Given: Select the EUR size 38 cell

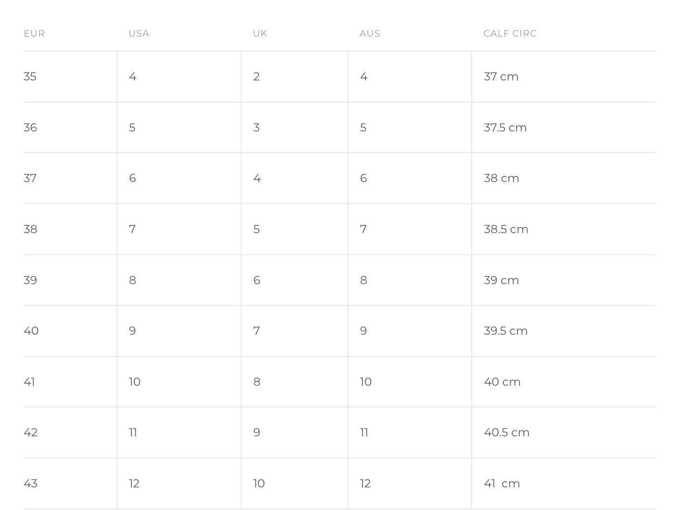Looking at the screenshot, I should point(30,229).
